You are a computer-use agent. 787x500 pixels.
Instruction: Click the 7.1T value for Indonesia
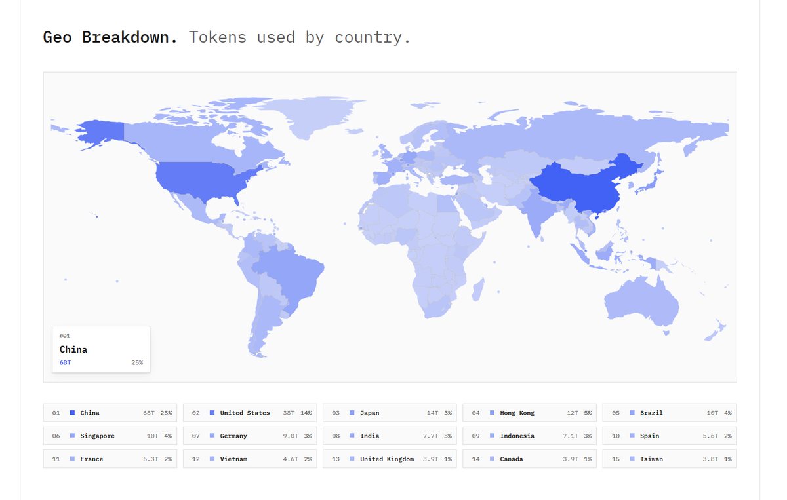pyautogui.click(x=571, y=436)
